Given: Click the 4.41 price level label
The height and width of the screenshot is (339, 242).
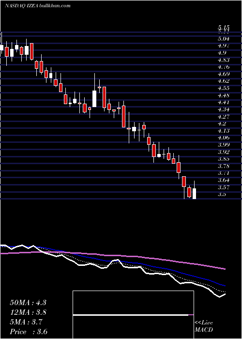Looking at the screenshot, I should pyautogui.click(x=224, y=102).
